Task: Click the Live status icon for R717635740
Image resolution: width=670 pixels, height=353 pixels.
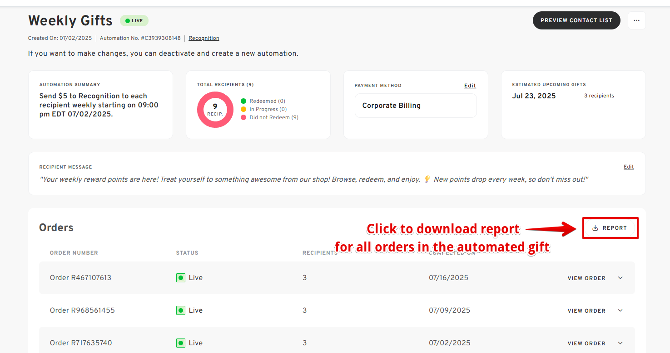Action: (x=181, y=343)
